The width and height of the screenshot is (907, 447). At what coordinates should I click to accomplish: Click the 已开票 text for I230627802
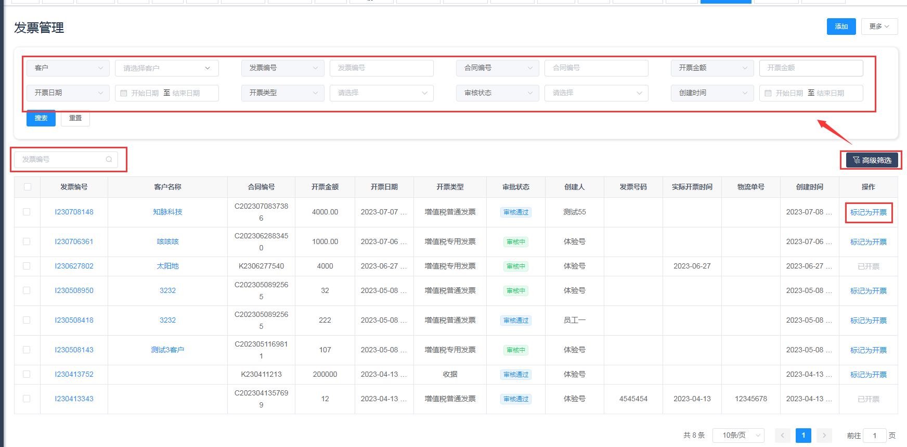tap(869, 266)
